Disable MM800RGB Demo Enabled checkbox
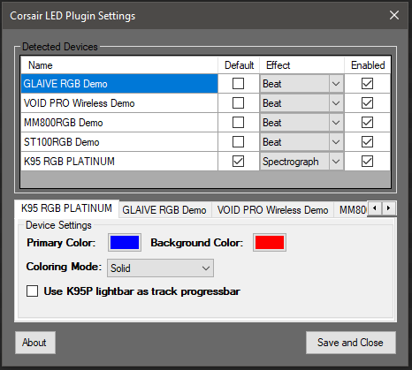 (367, 123)
